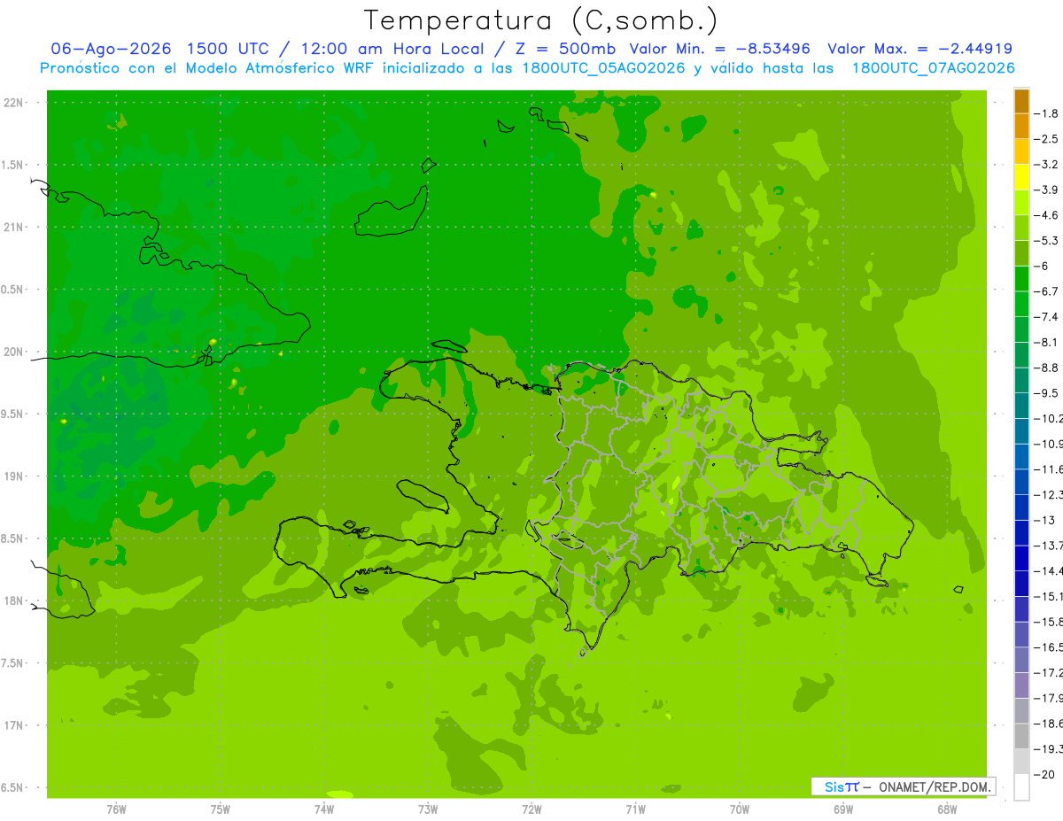Click the '-8.8' colorbar label
Viewport: 1063px width, 821px height.
pos(1047,368)
